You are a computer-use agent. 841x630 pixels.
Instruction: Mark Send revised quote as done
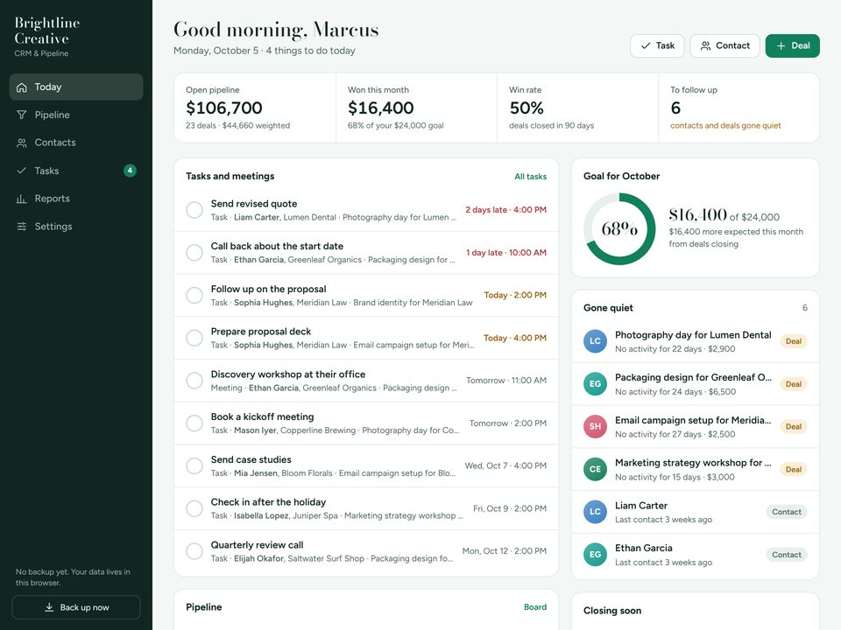coord(194,210)
